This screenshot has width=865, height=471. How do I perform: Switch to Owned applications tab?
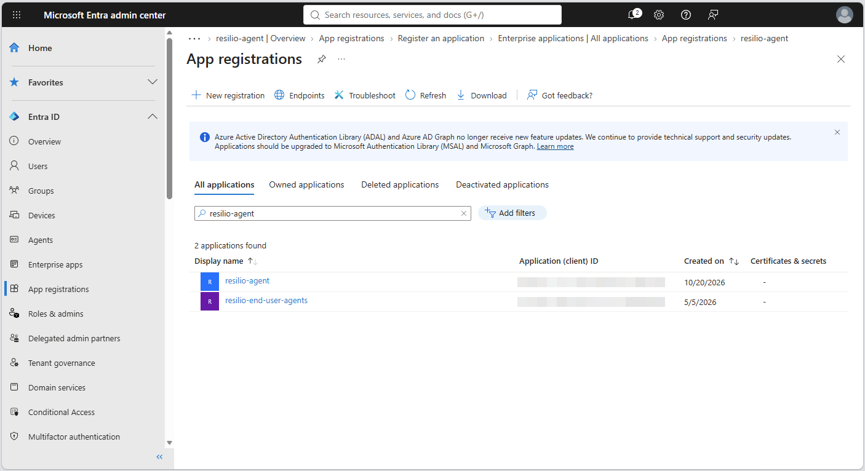(306, 184)
